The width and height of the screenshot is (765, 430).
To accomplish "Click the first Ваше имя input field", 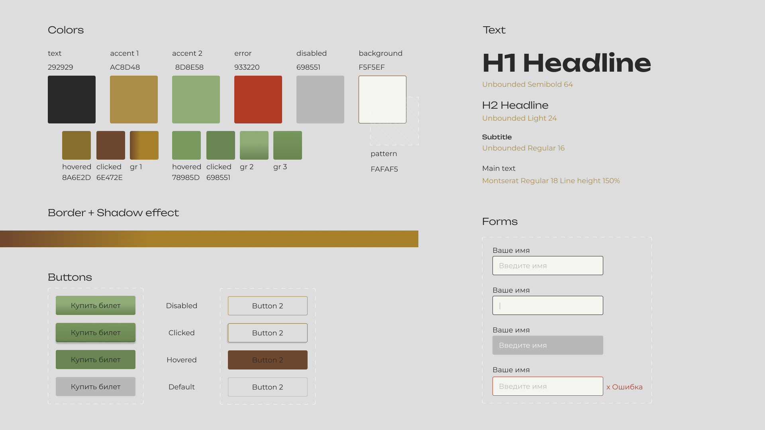I will 547,266.
